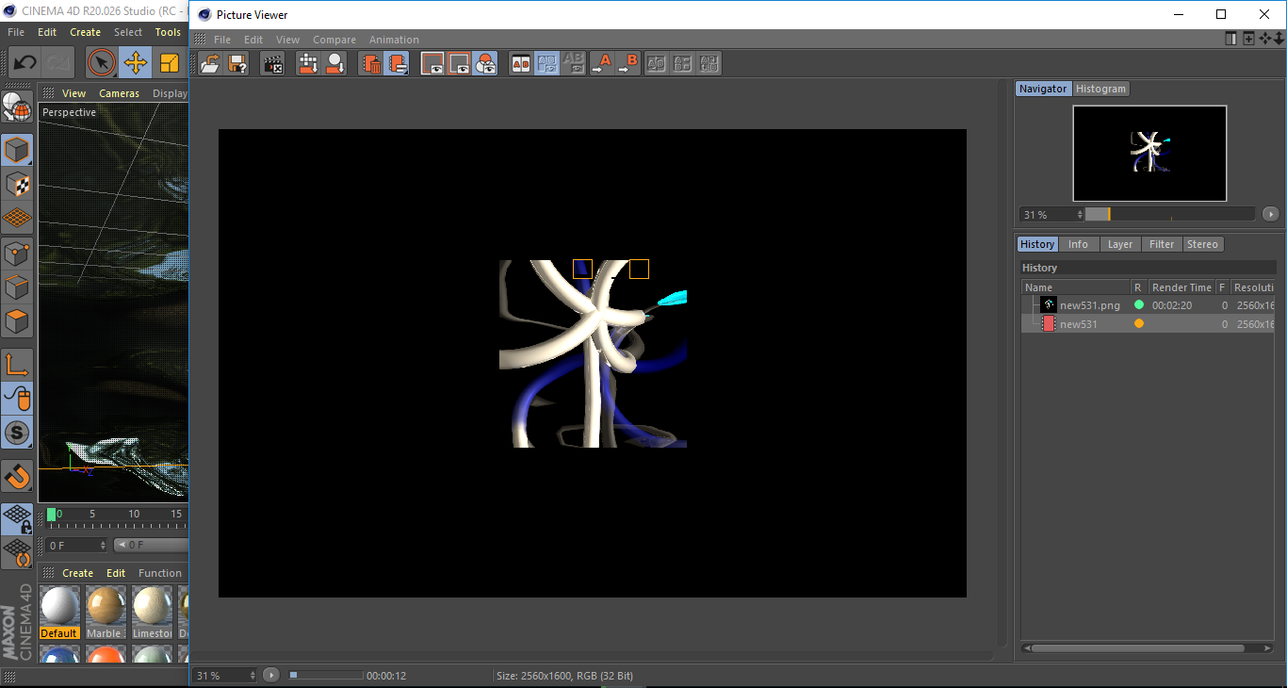Switch to Points mode icon
The height and width of the screenshot is (688, 1287).
point(17,253)
